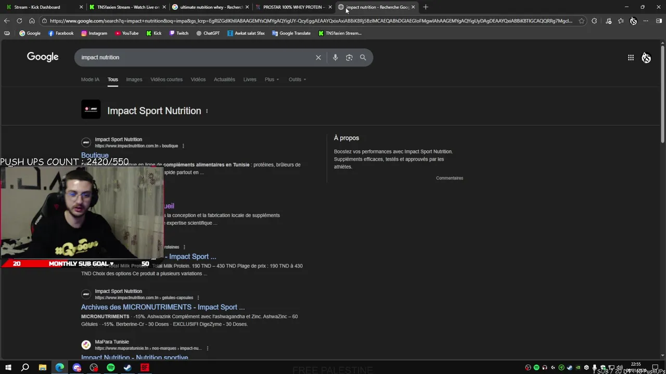Select the Images search tab

click(x=134, y=79)
